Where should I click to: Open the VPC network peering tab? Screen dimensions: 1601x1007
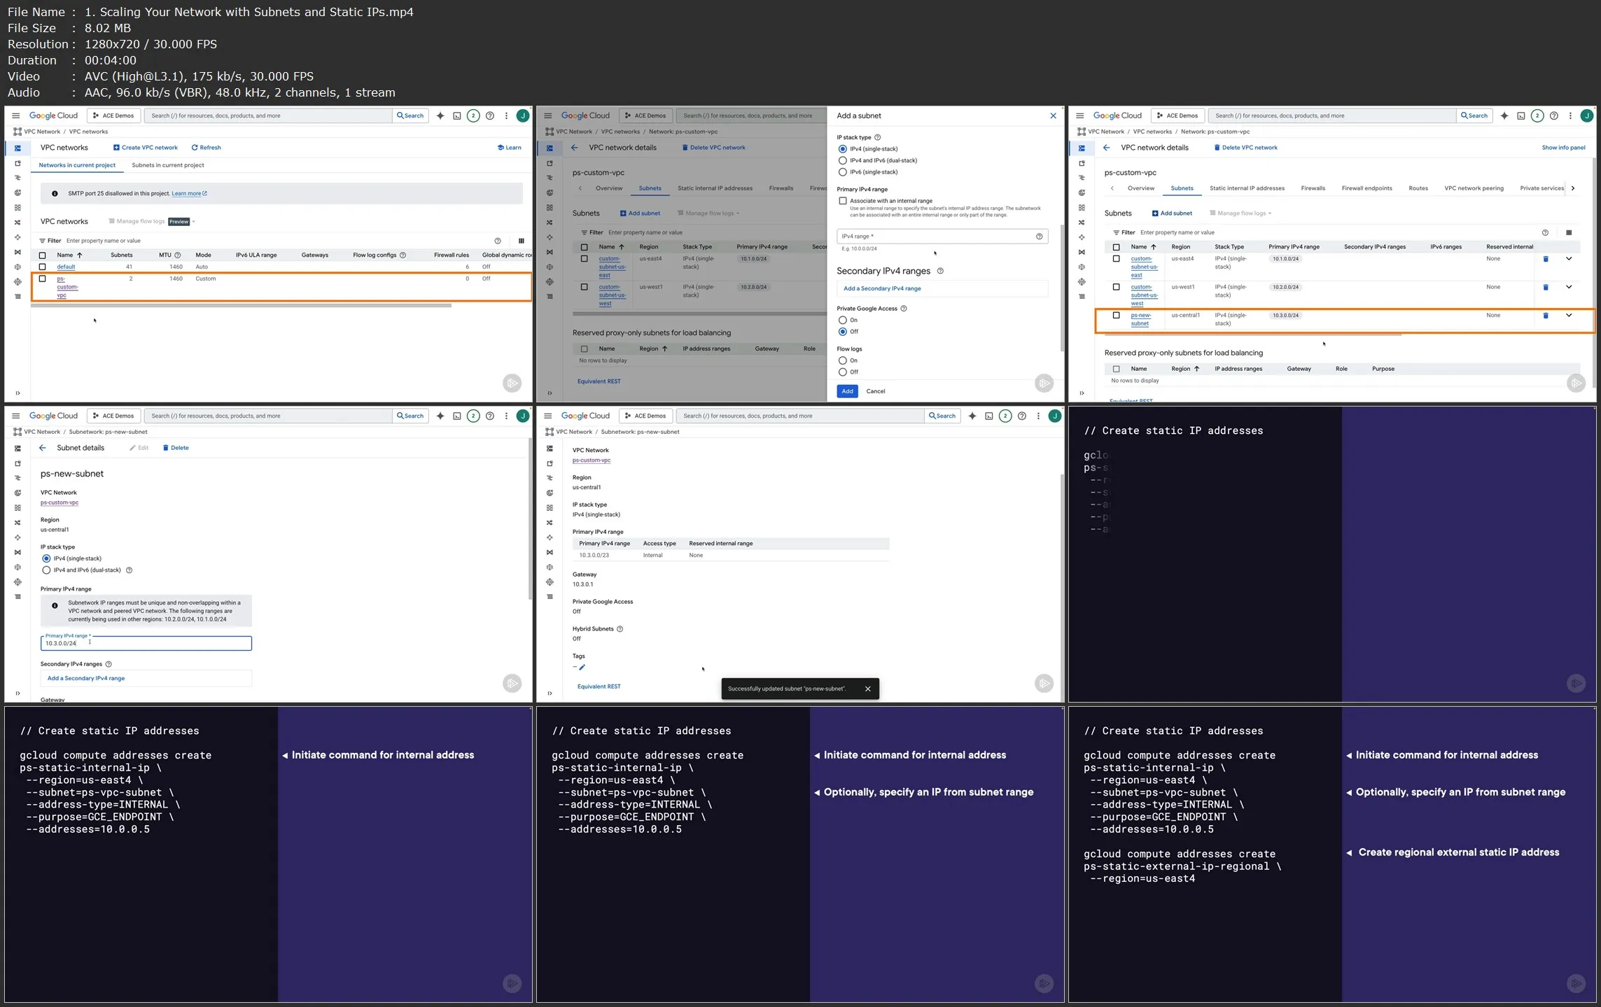tap(1474, 188)
